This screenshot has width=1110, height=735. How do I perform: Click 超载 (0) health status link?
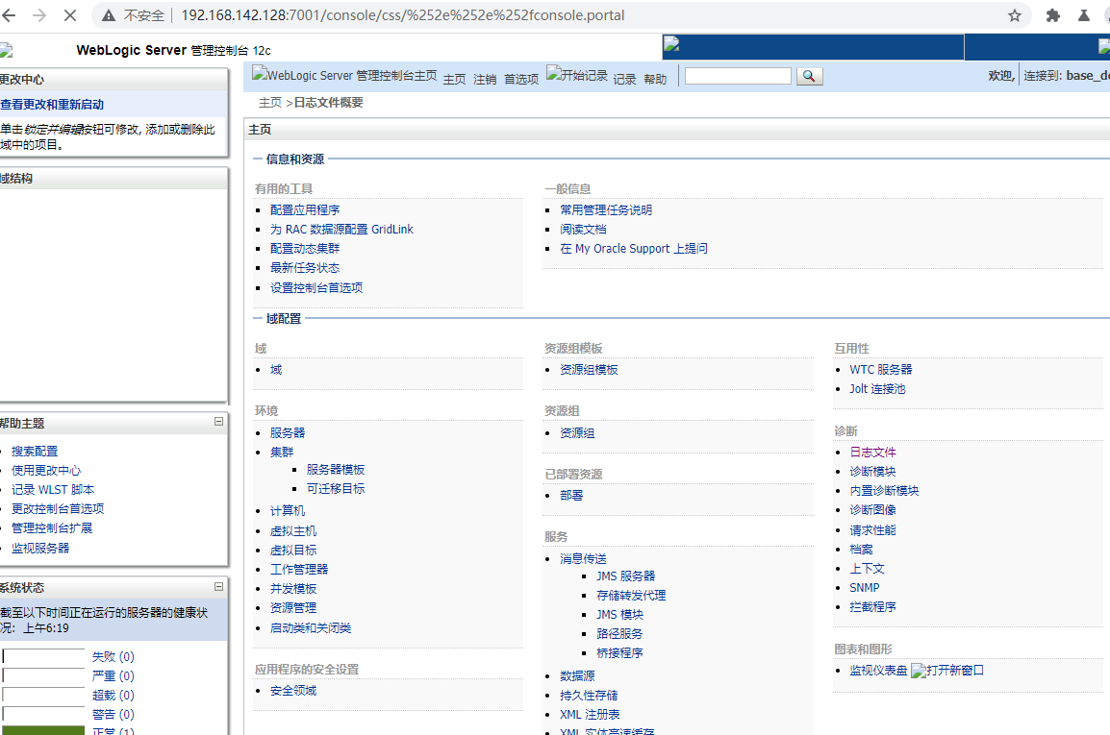(114, 696)
